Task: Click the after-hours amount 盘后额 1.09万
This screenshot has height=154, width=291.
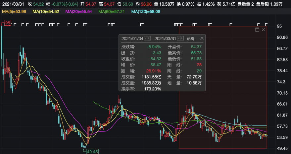Action: pyautogui.click(x=269, y=4)
